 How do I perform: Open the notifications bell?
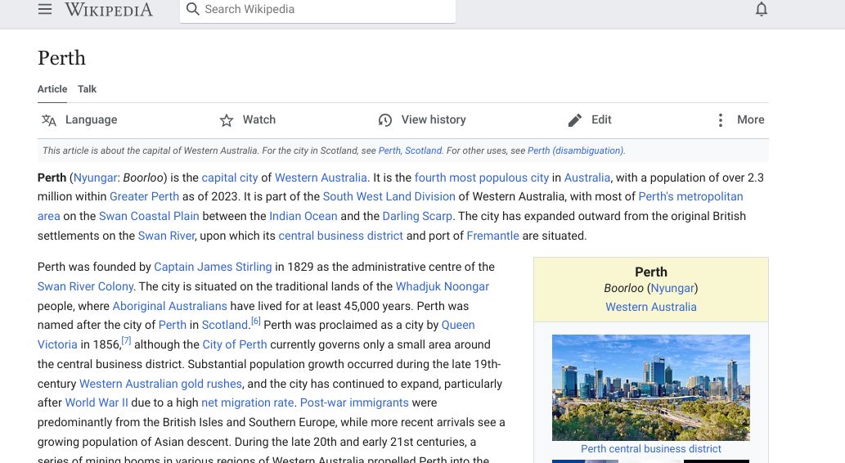click(761, 9)
